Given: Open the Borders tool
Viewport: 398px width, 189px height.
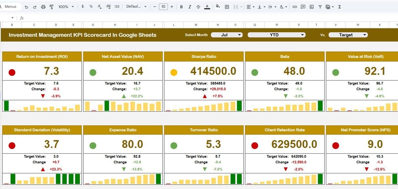Looking at the screenshot, I should (x=227, y=7).
